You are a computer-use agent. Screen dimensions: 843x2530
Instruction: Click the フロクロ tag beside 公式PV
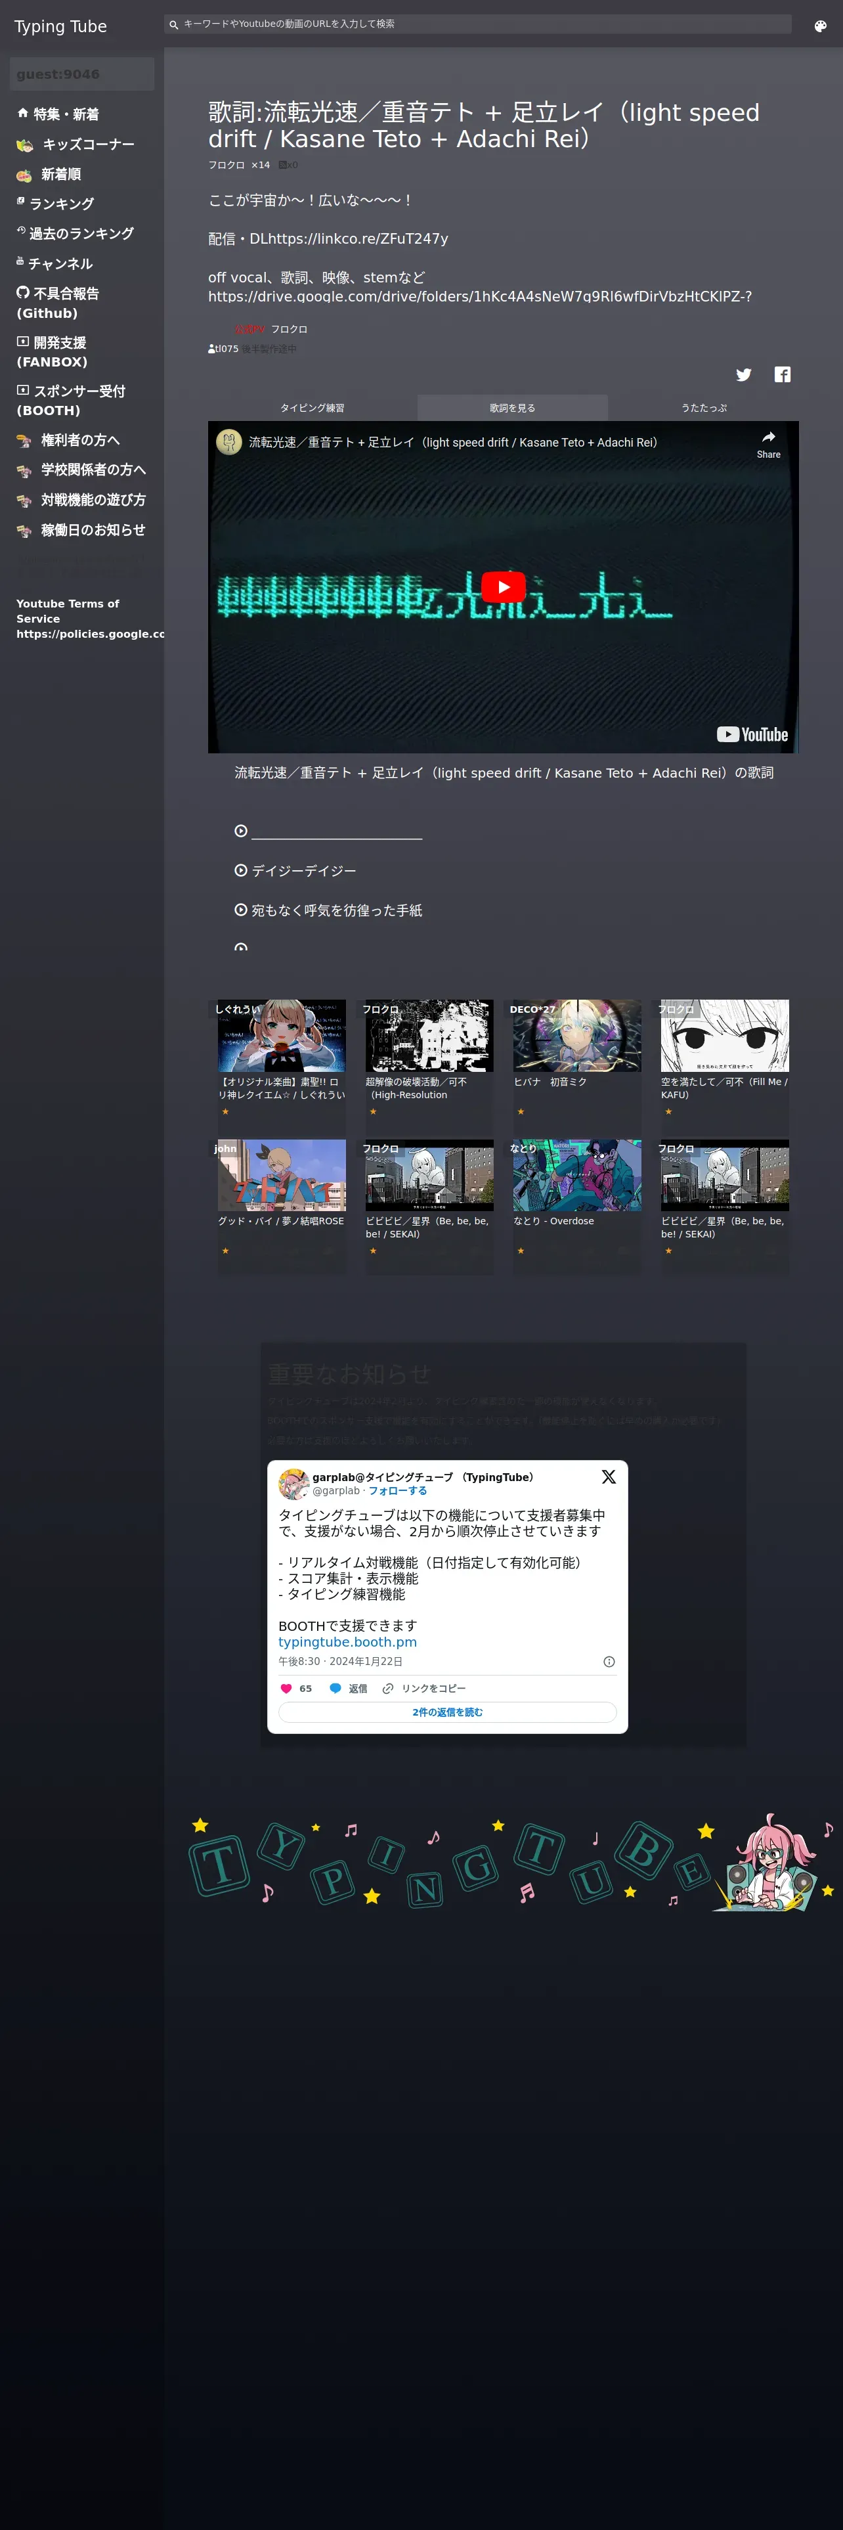coord(290,329)
